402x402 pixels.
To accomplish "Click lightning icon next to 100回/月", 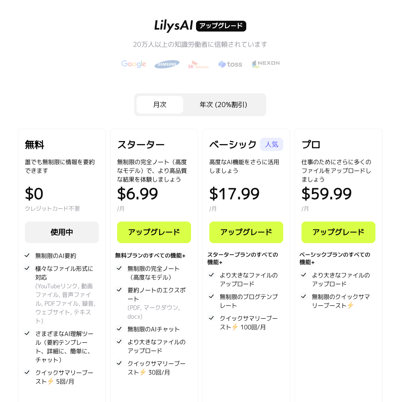I will (x=235, y=327).
